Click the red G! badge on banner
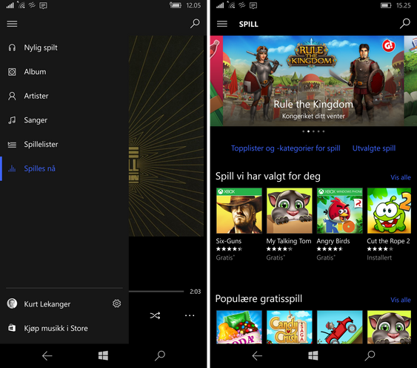The width and height of the screenshot is (417, 368). [388, 46]
